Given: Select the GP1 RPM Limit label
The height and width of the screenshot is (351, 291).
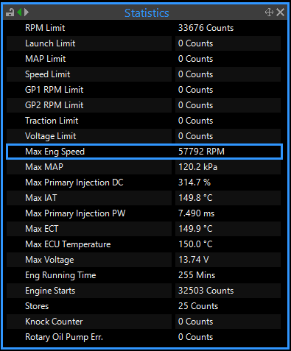Looking at the screenshot, I should 55,90.
